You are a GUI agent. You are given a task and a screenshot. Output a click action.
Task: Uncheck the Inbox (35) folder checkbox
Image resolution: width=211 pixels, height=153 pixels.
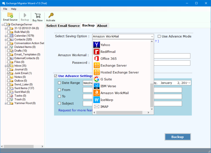(9, 66)
